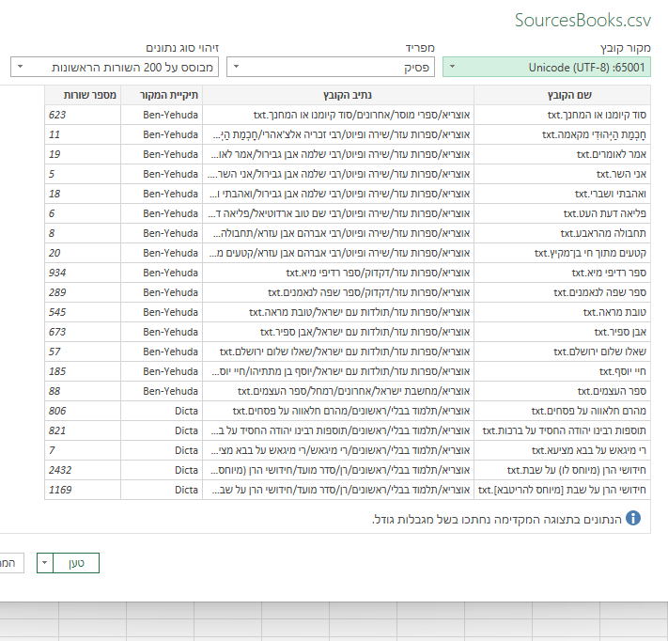
Task: Click the מספר שורות column header
Action: tap(83, 95)
